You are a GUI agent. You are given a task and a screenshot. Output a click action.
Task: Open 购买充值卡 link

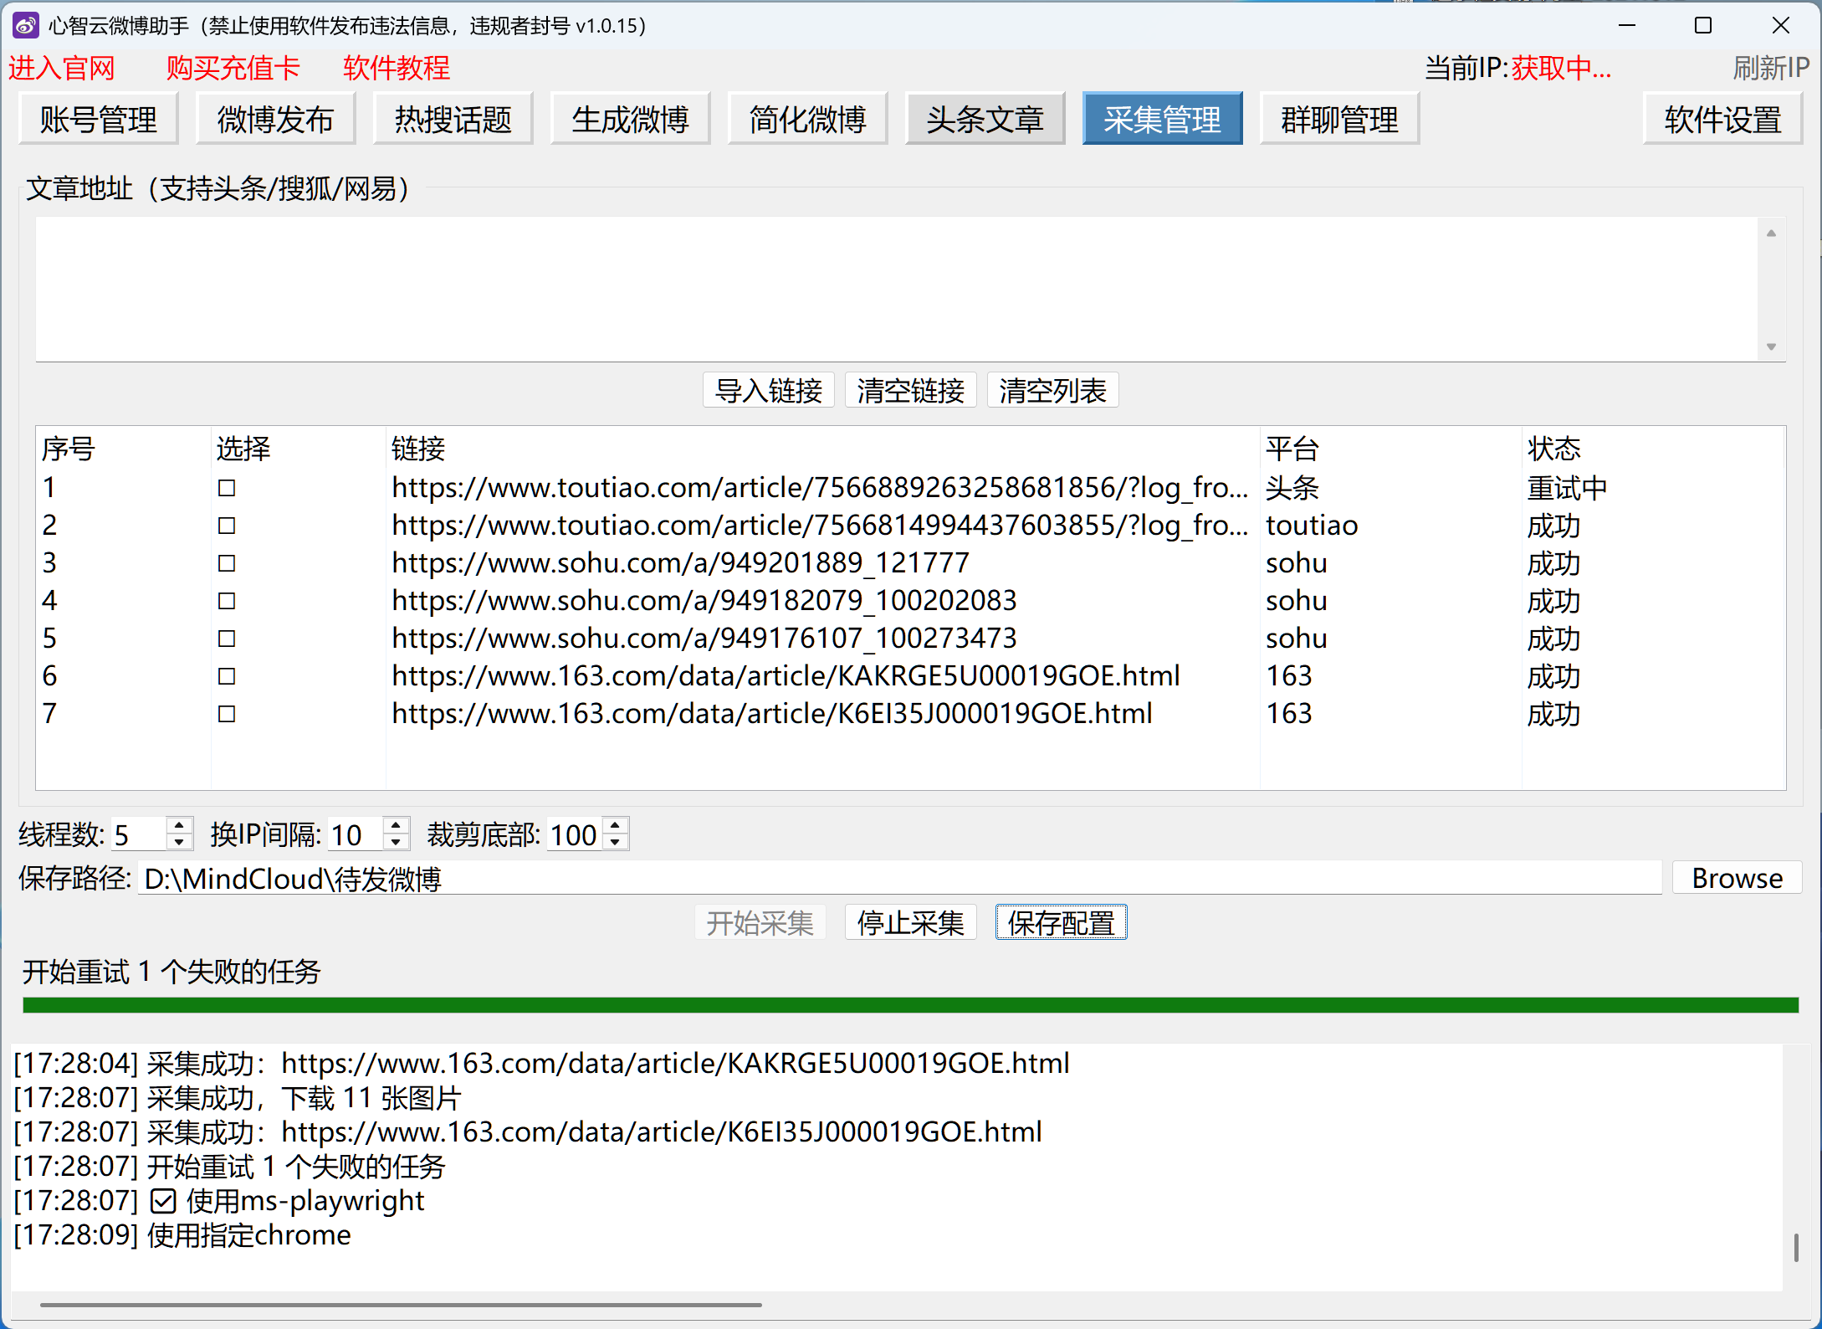233,69
